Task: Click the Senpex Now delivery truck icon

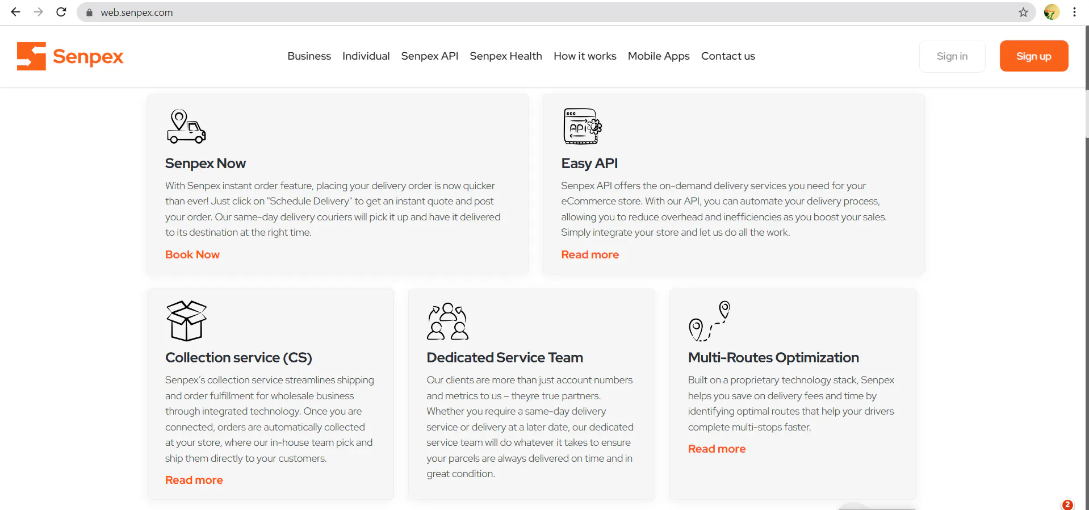Action: (x=186, y=126)
